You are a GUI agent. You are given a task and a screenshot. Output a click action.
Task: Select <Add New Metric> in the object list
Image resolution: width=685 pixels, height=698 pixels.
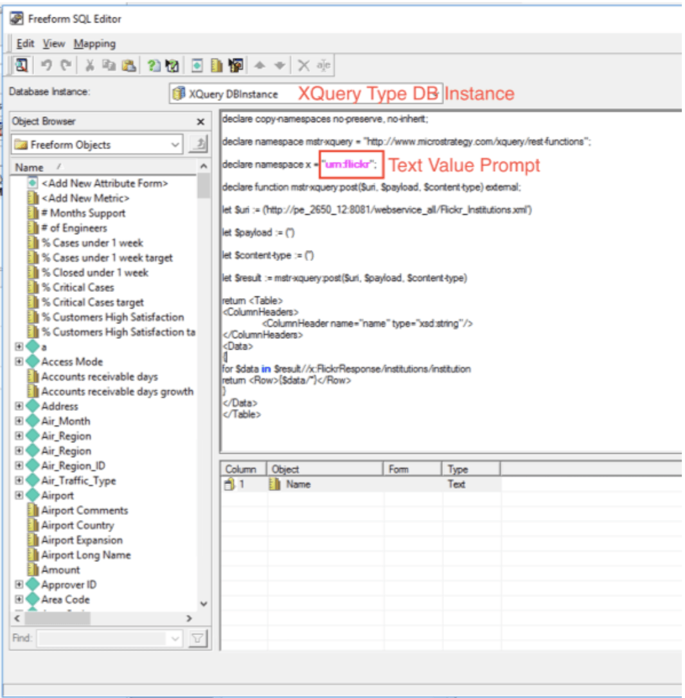tap(85, 198)
